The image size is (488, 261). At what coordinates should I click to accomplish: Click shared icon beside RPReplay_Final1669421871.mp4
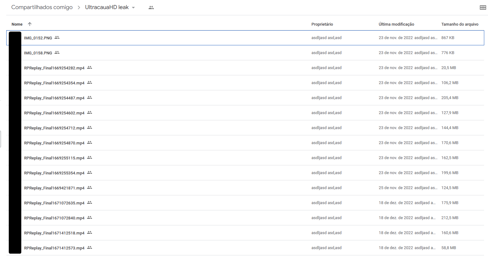(x=90, y=188)
